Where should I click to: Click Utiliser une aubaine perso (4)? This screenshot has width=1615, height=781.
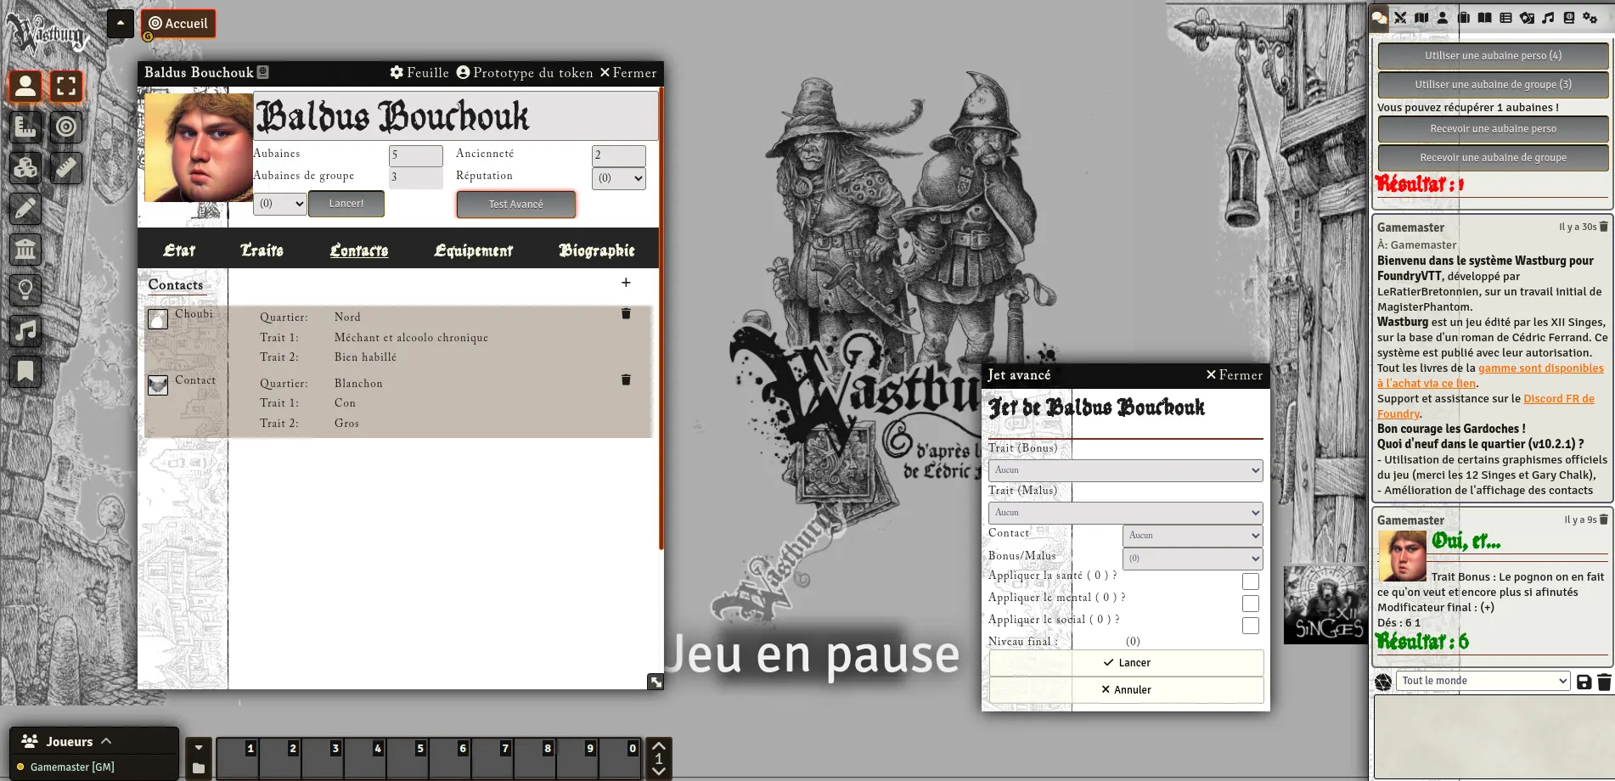(1493, 56)
